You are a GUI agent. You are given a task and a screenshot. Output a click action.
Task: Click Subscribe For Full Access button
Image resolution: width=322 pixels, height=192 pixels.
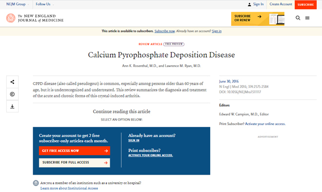pos(75,163)
